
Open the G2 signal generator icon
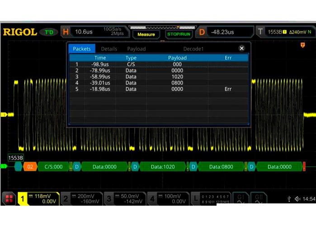pyautogui.click(x=258, y=198)
